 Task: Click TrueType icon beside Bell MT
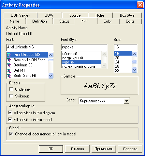click(9, 70)
